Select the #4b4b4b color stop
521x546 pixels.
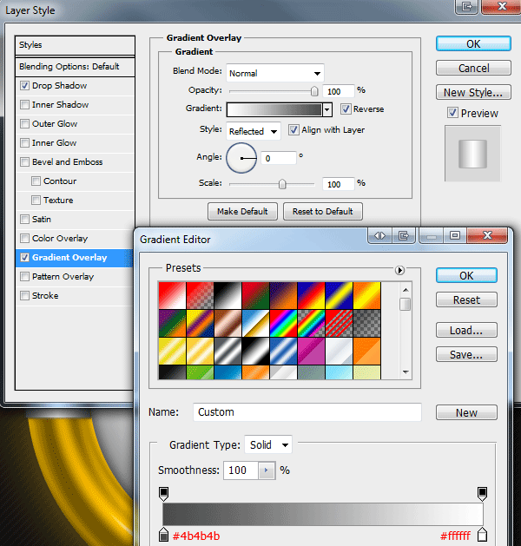pyautogui.click(x=164, y=535)
